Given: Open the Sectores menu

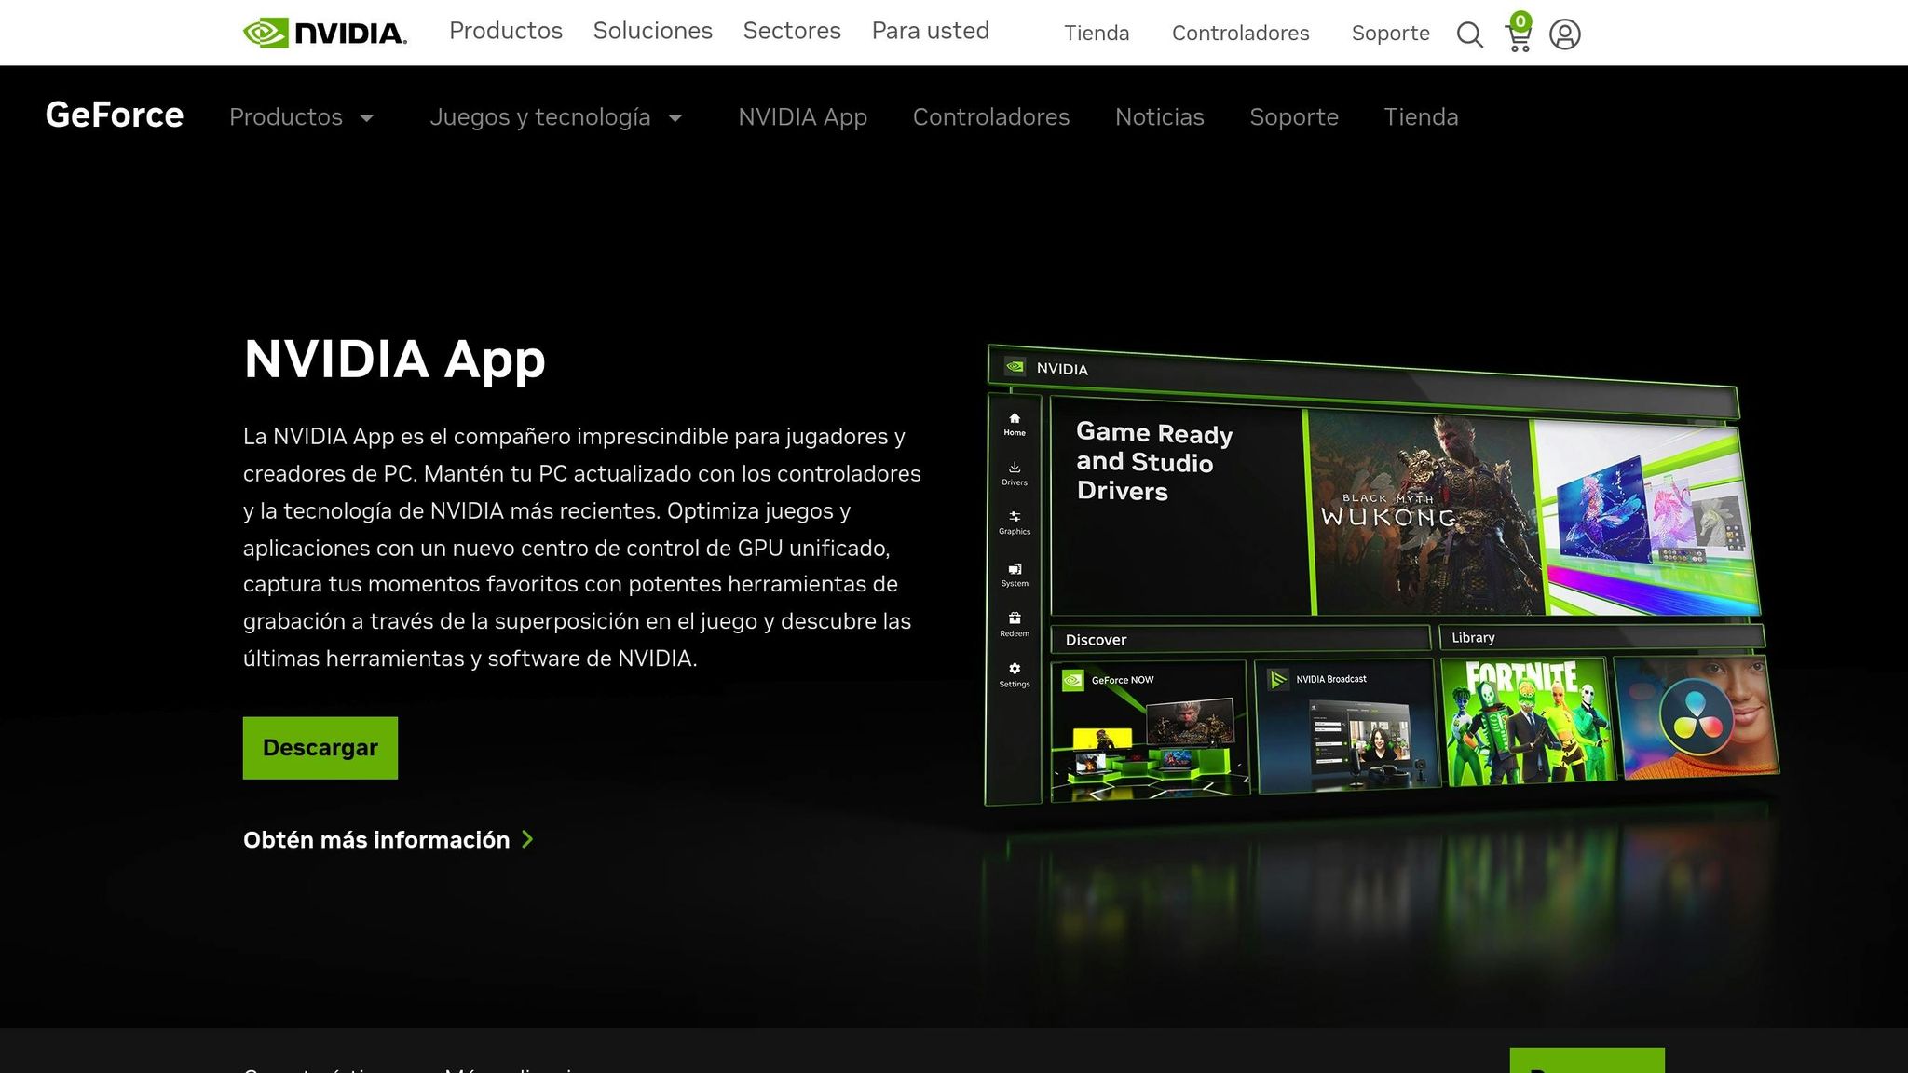Looking at the screenshot, I should pos(792,31).
